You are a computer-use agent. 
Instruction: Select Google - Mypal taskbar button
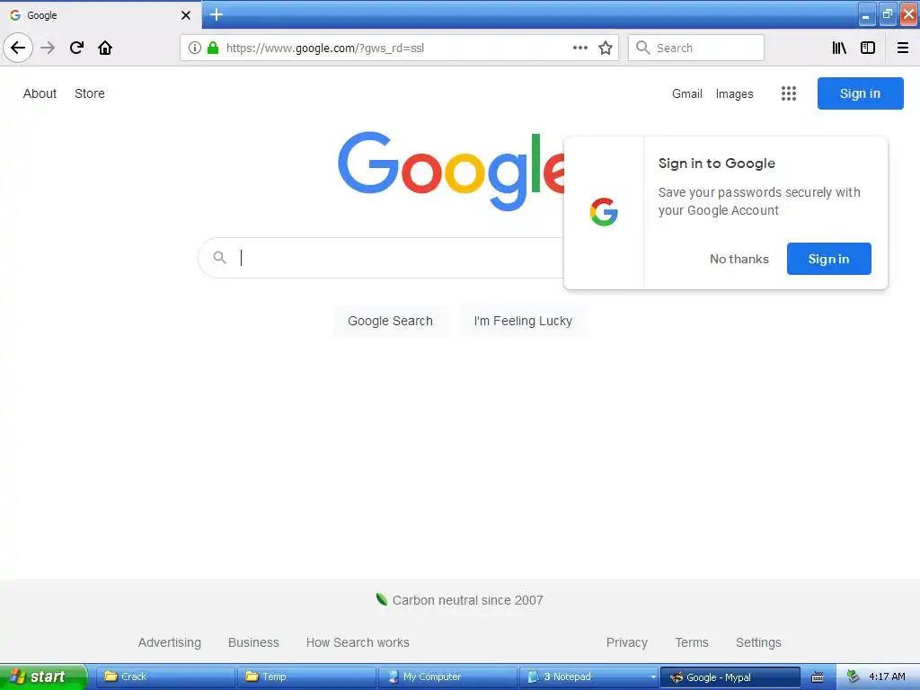click(x=730, y=677)
